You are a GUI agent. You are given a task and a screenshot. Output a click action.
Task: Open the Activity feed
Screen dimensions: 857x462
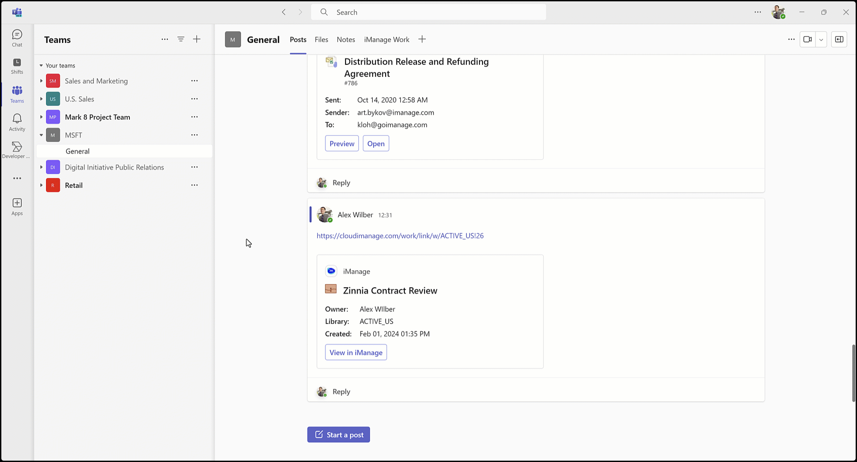point(17,121)
